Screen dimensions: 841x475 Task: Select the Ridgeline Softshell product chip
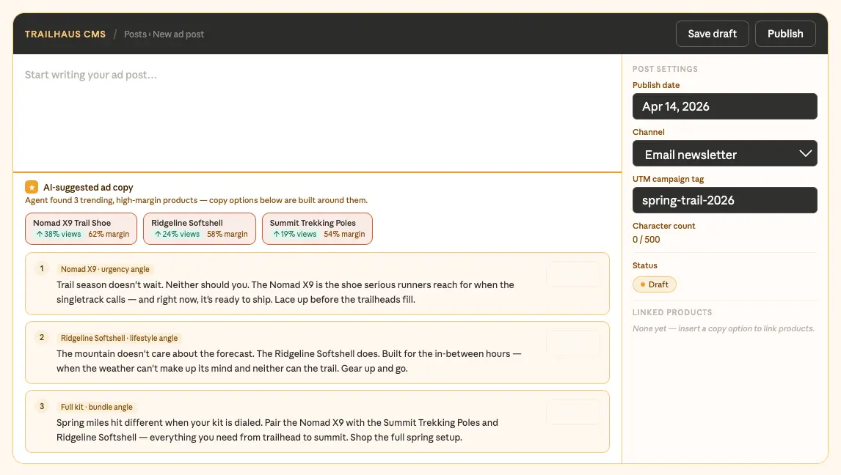tap(200, 229)
